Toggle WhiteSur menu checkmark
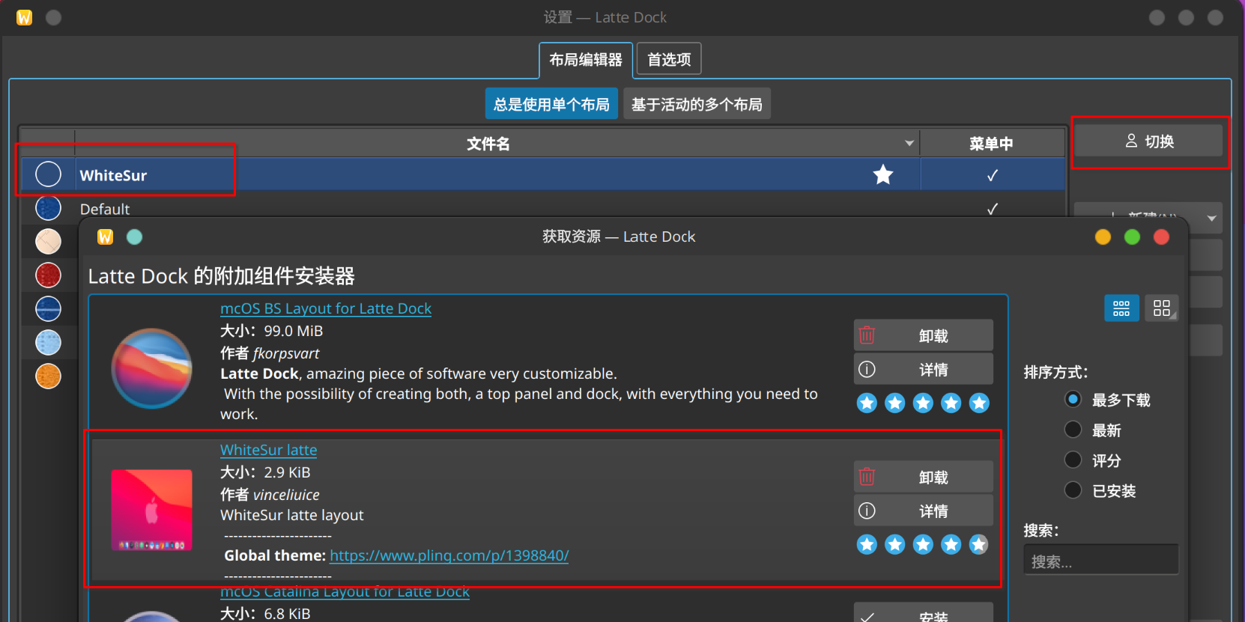The width and height of the screenshot is (1245, 622). [x=993, y=175]
